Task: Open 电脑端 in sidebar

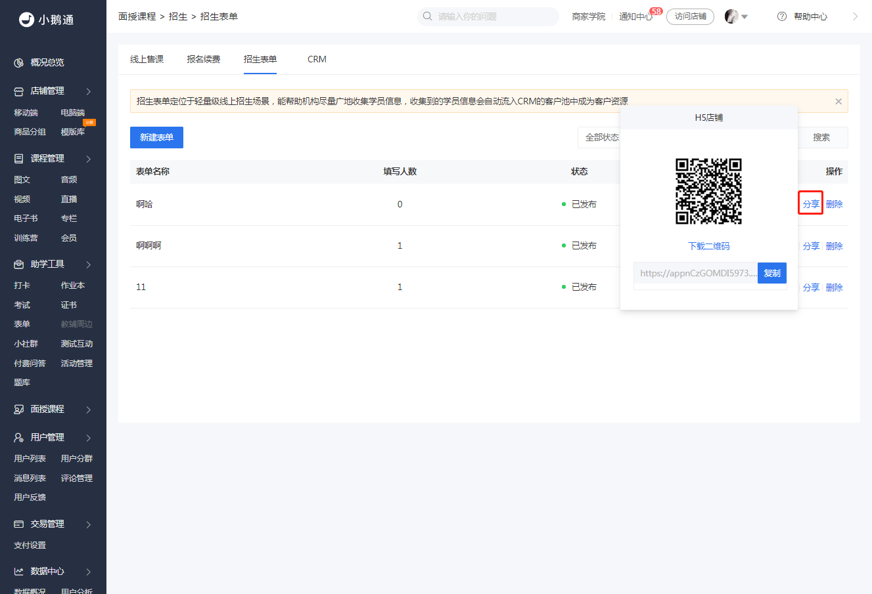Action: 73,113
